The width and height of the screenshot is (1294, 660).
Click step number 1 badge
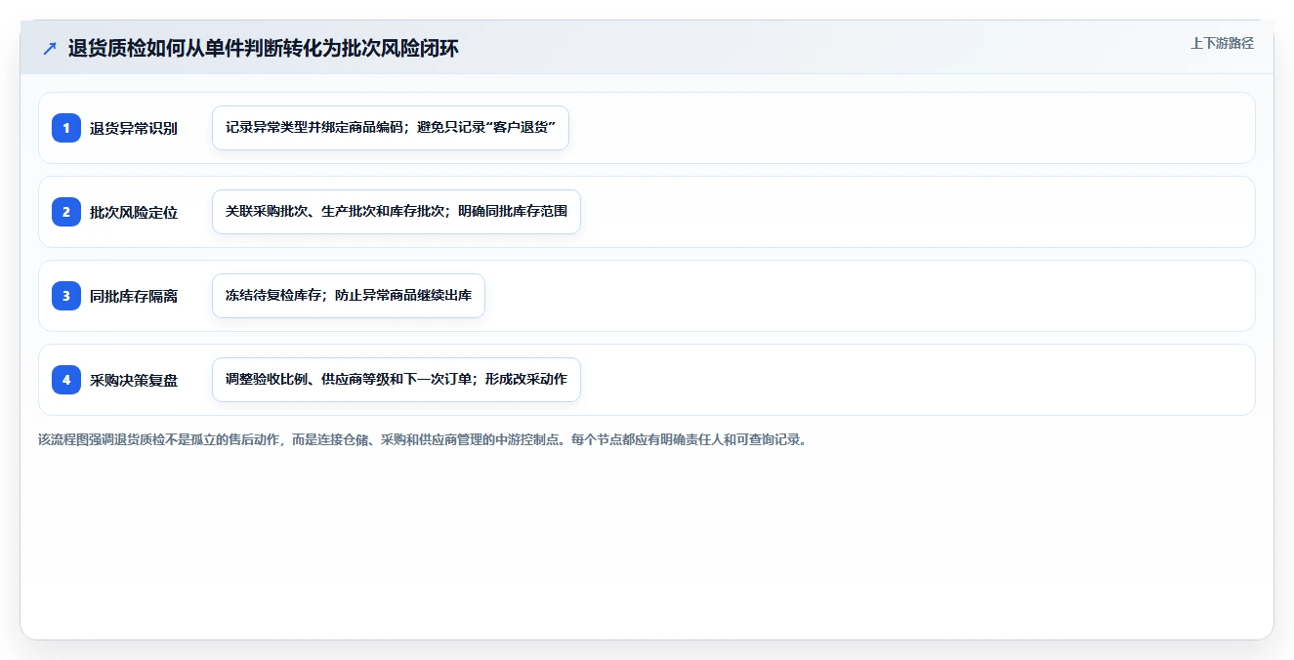66,128
